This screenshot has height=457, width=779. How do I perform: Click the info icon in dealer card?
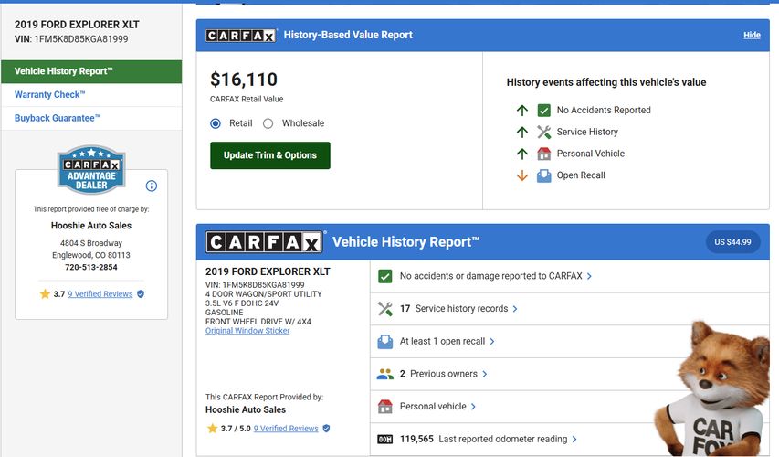[152, 186]
